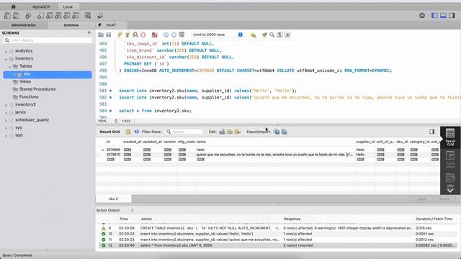Export recordset to external file icon

tap(277, 132)
